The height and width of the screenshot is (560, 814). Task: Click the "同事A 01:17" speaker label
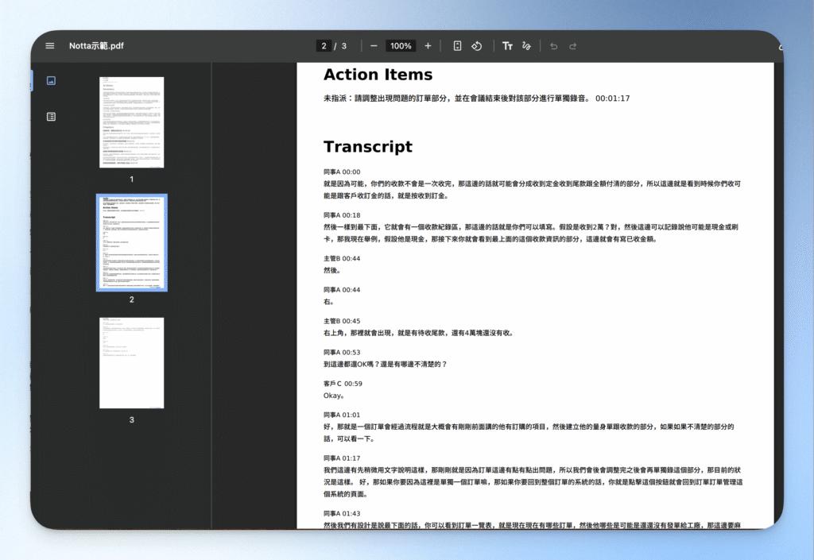pyautogui.click(x=342, y=458)
